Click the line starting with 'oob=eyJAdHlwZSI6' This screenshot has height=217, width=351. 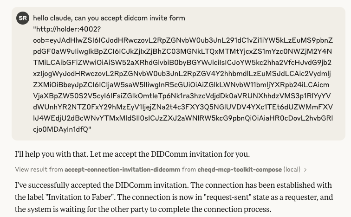(182, 40)
